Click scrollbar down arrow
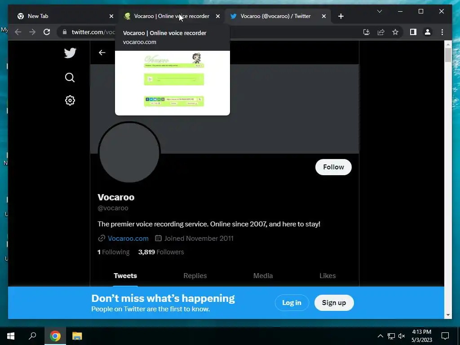Viewport: 460px width, 345px height. coord(448,315)
